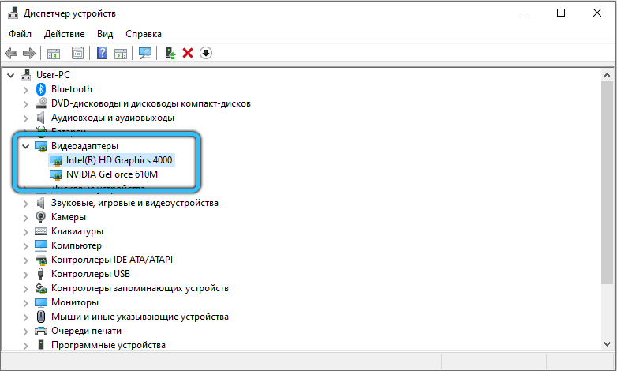The width and height of the screenshot is (617, 371).
Task: Minimize the Диспетчер устройств window
Action: tap(525, 13)
